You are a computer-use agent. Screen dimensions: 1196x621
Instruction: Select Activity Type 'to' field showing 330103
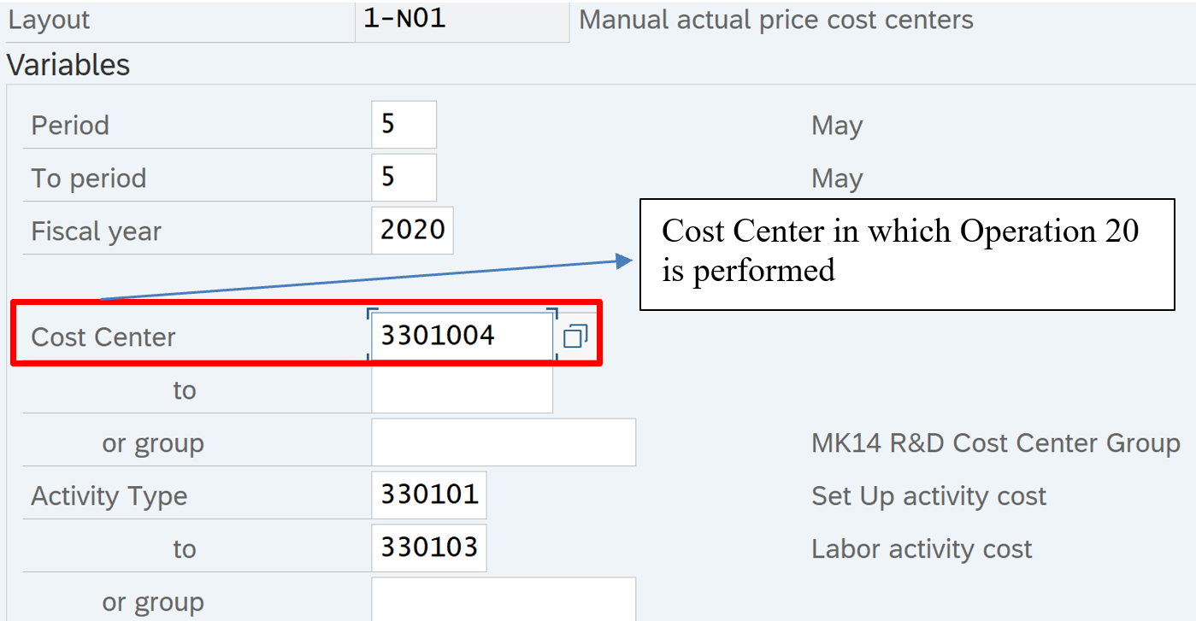(x=428, y=548)
